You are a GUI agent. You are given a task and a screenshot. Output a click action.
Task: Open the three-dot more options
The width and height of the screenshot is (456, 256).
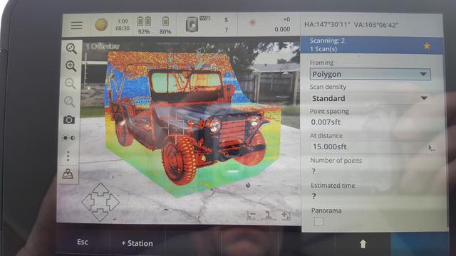tap(68, 156)
